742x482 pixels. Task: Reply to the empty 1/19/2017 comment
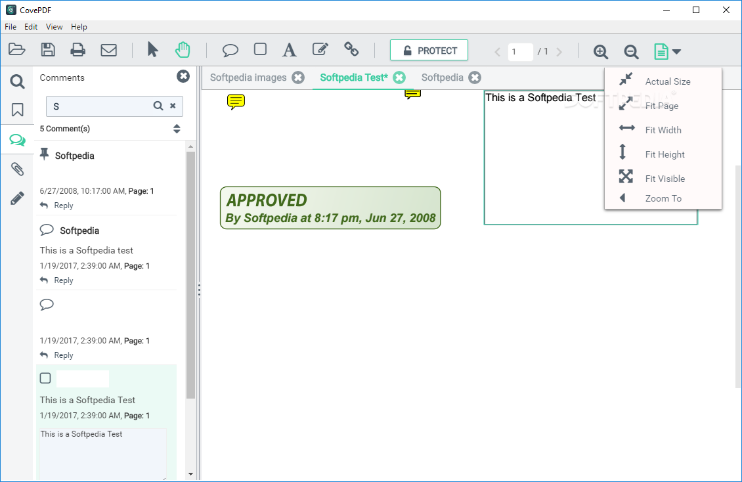click(x=56, y=355)
